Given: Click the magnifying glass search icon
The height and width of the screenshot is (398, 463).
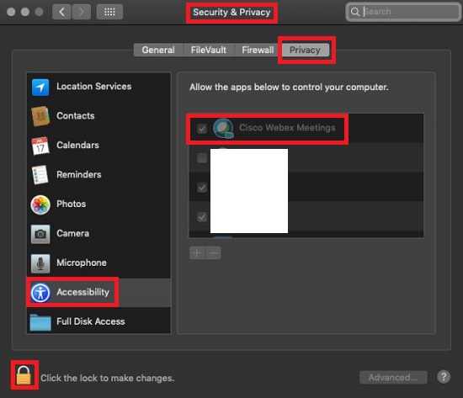Looking at the screenshot, I should coord(355,12).
